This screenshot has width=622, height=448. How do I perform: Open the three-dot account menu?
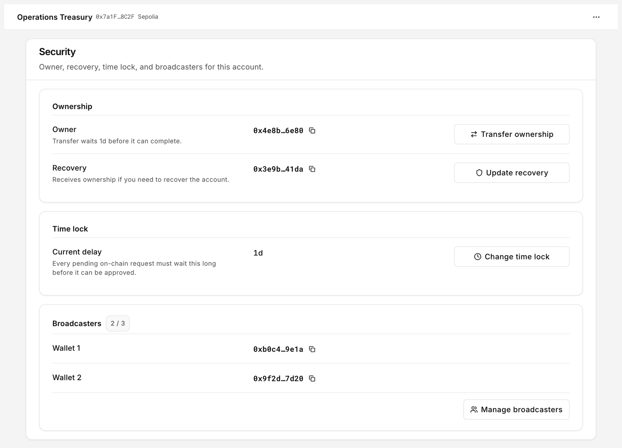pyautogui.click(x=596, y=17)
